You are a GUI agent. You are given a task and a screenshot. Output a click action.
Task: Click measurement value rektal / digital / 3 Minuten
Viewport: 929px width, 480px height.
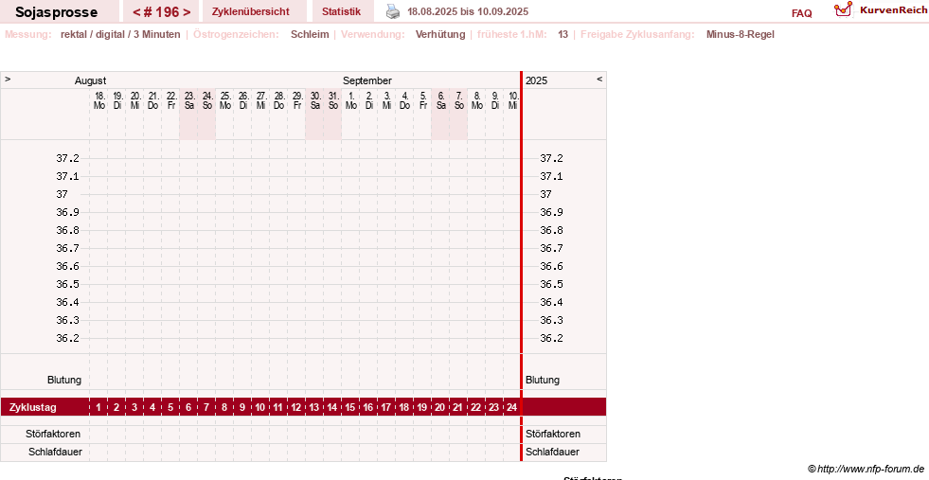pyautogui.click(x=120, y=34)
